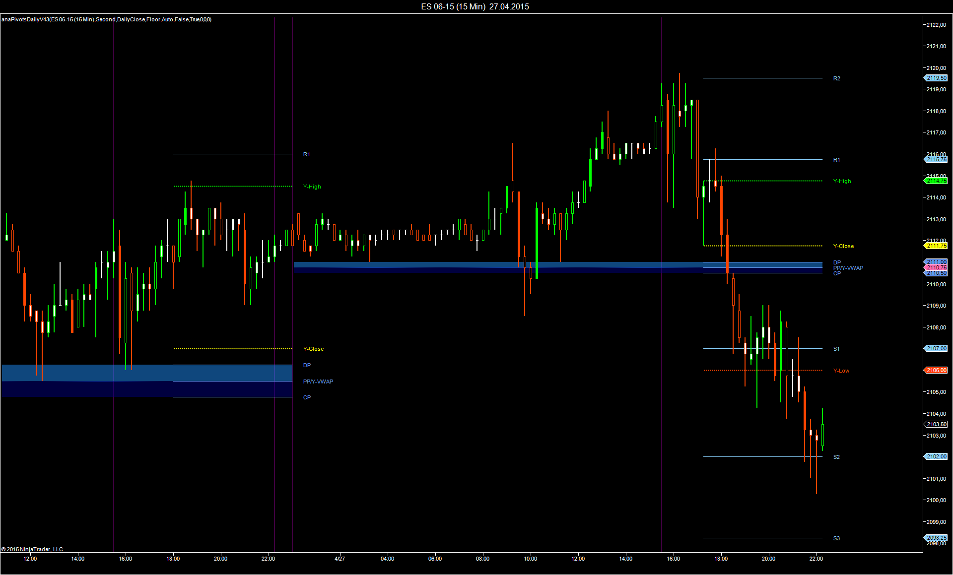
Task: Click the ES 06-15 chart title
Action: click(x=475, y=6)
